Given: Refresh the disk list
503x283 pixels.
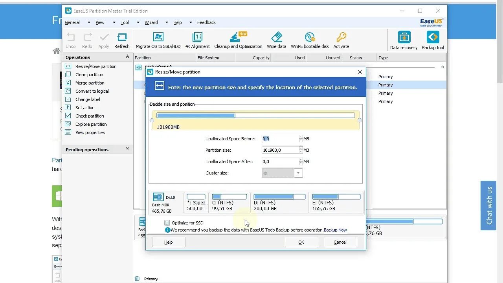Looking at the screenshot, I should point(122,40).
